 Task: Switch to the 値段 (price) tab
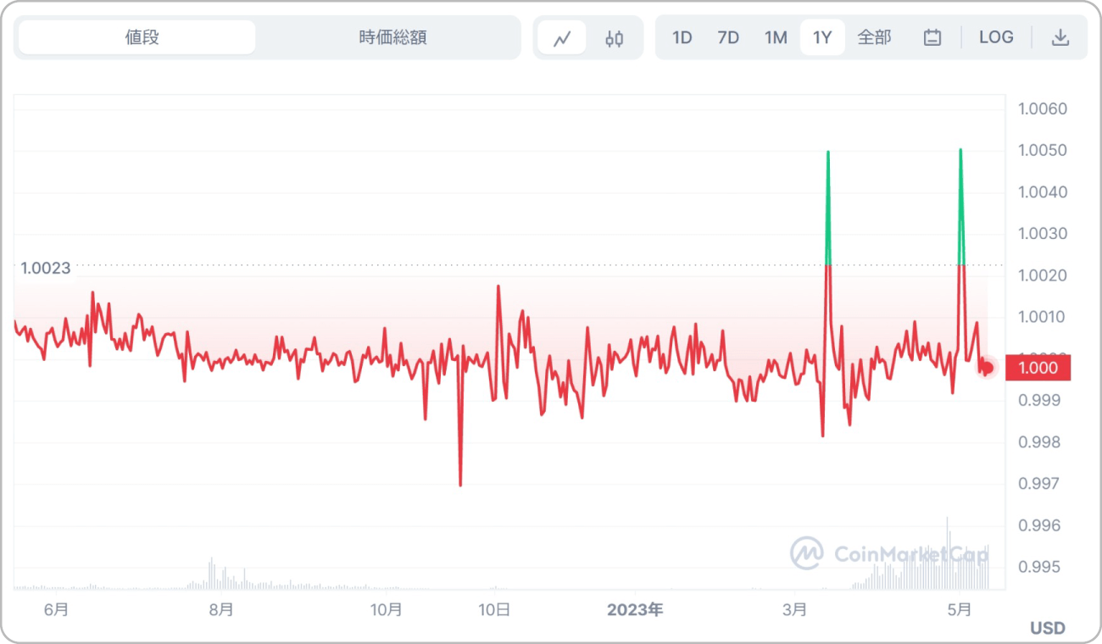pos(137,37)
